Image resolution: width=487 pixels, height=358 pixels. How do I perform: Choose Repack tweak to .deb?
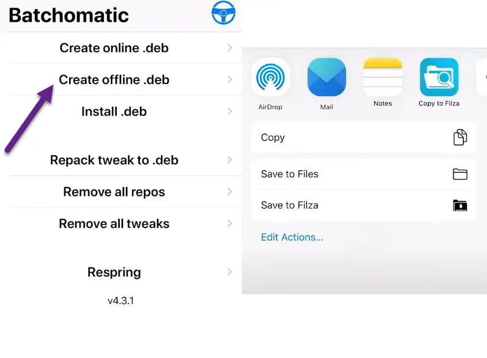121,160
